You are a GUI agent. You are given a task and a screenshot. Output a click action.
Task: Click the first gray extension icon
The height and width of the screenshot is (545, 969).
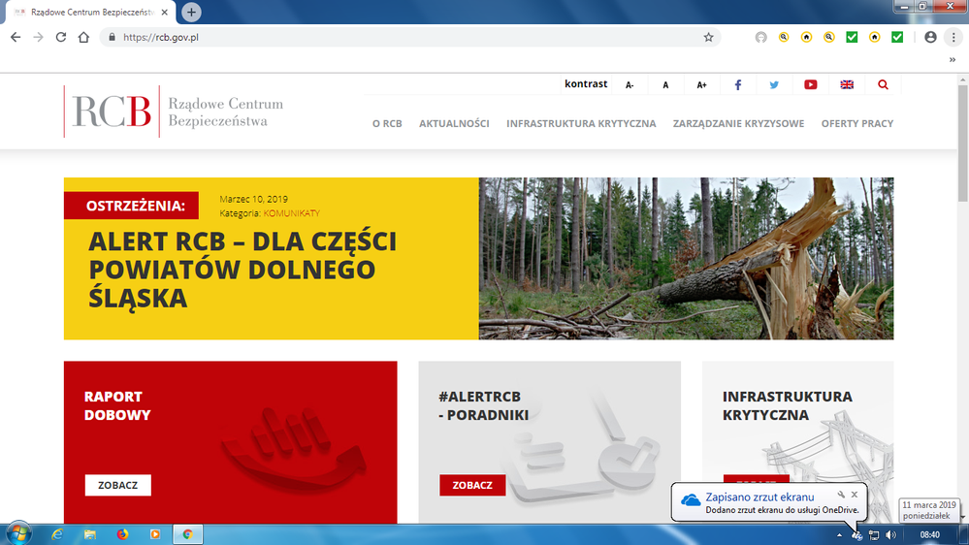tap(760, 37)
